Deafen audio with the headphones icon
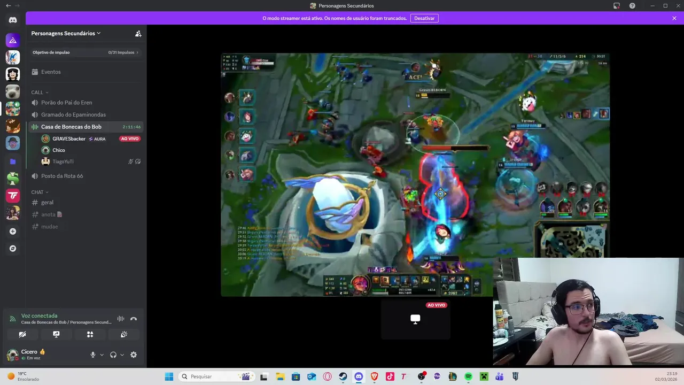Viewport: 684px width, 385px height. [113, 355]
